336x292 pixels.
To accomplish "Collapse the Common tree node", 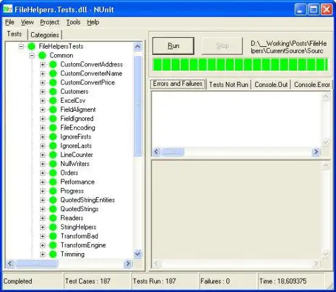I will click(x=32, y=56).
